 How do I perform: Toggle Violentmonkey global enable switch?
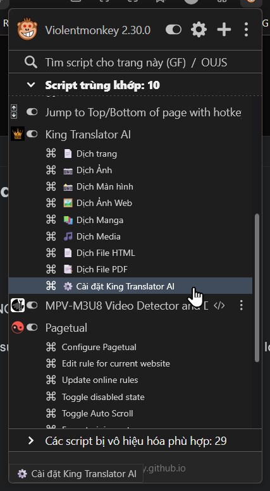pos(173,30)
